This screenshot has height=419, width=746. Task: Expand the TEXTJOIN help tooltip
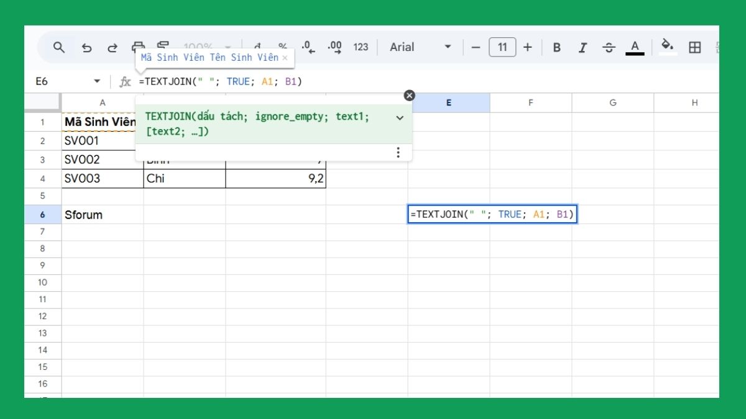coord(400,118)
